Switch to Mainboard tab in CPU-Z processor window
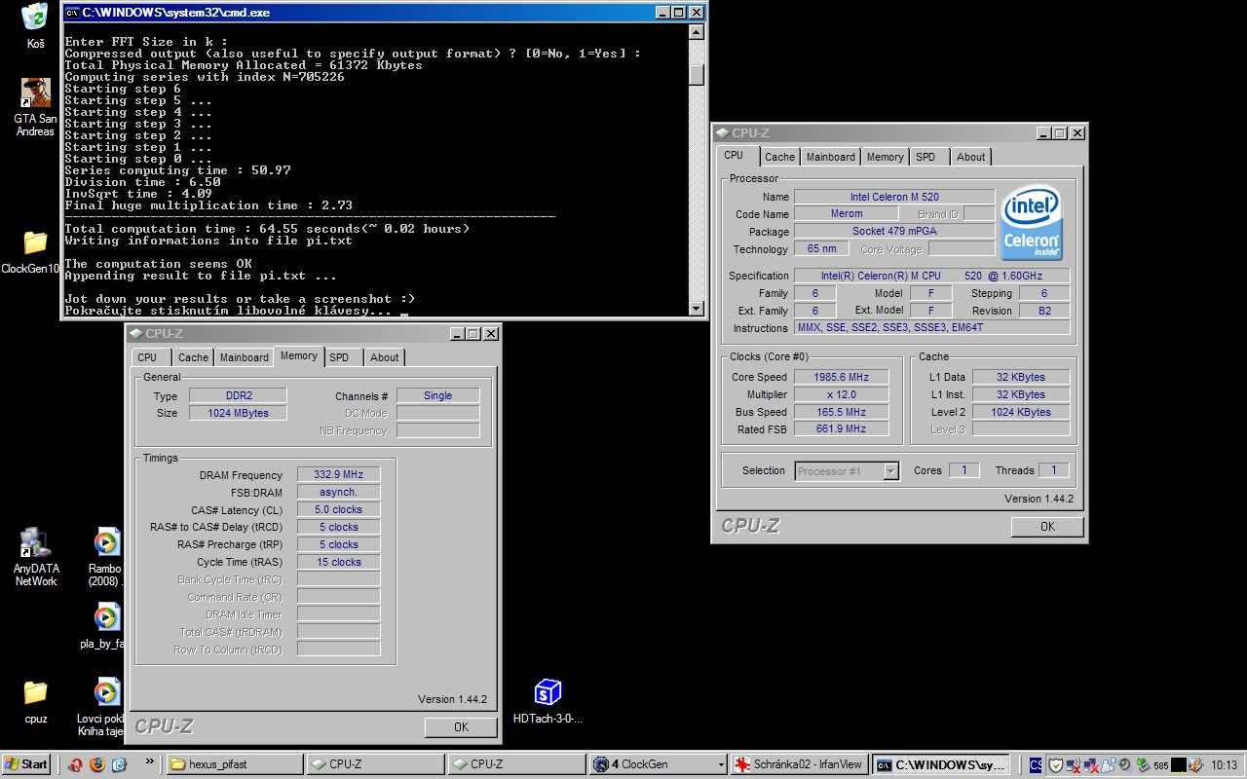 tap(831, 157)
